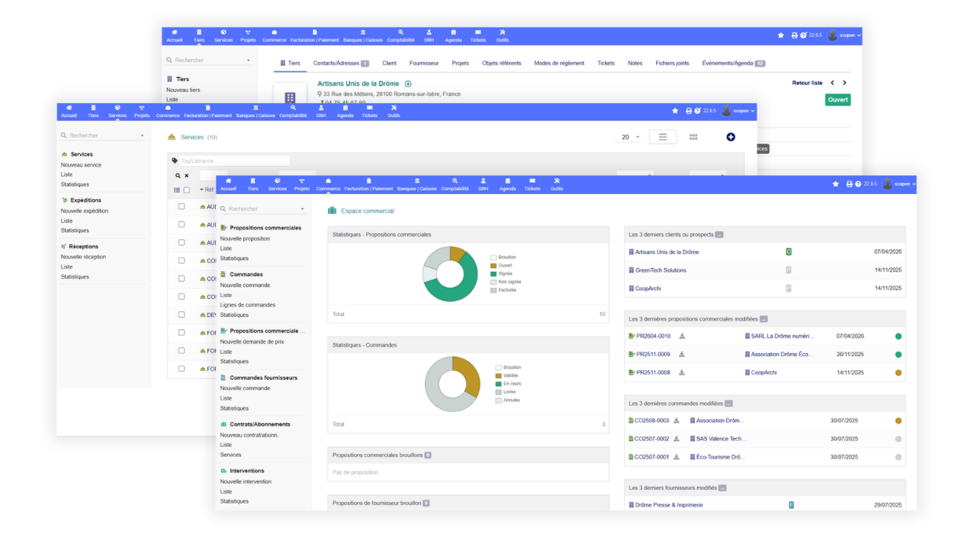Open Rechercher dropdown arrow in Commerce window sidebar
The image size is (974, 539).
[x=302, y=210]
